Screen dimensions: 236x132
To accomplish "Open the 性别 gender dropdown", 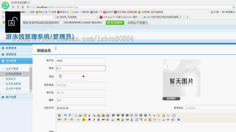I will [71, 76].
